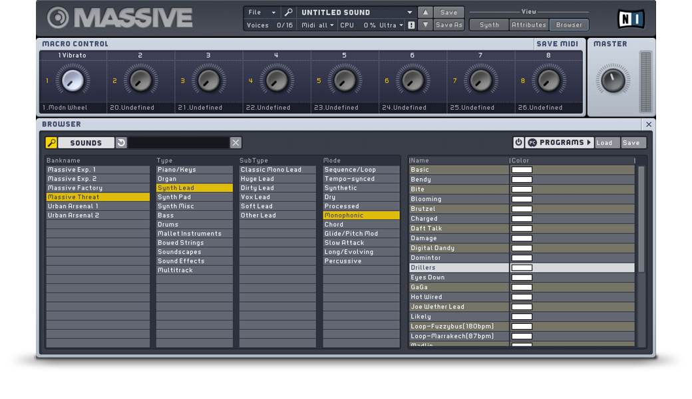692x399 pixels.
Task: Toggle the Dirty Lead subtype filter
Action: (277, 188)
